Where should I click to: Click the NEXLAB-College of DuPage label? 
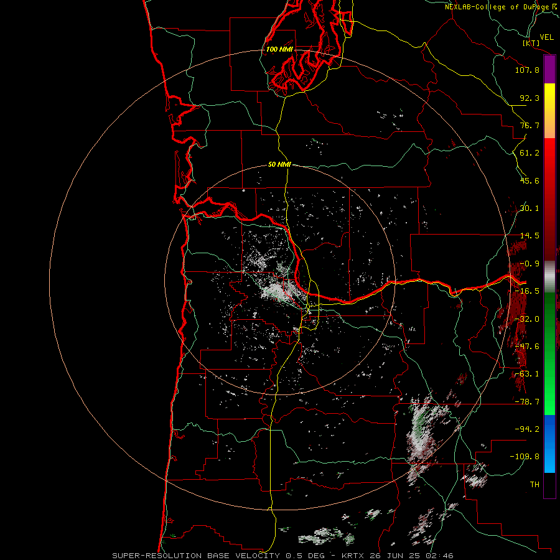click(x=497, y=7)
